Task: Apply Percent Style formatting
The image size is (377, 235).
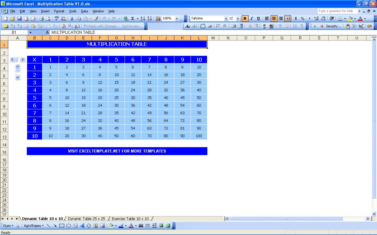Action: click(302, 19)
